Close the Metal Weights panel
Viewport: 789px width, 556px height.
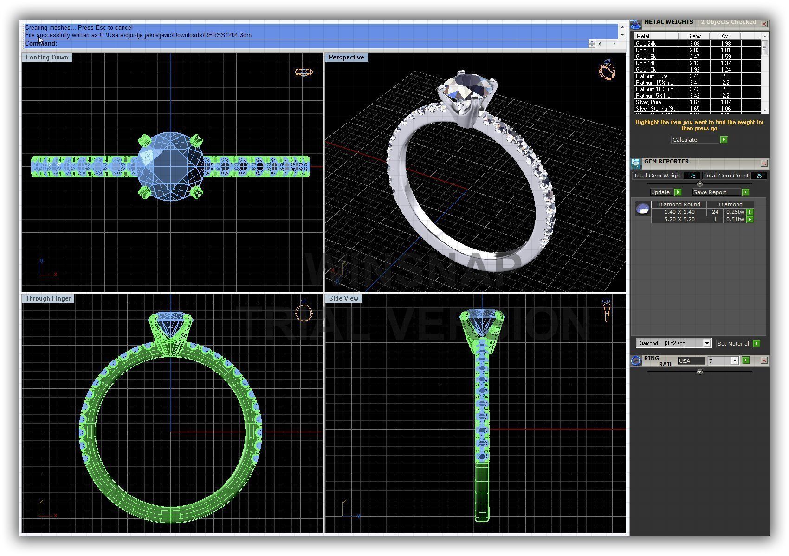764,24
